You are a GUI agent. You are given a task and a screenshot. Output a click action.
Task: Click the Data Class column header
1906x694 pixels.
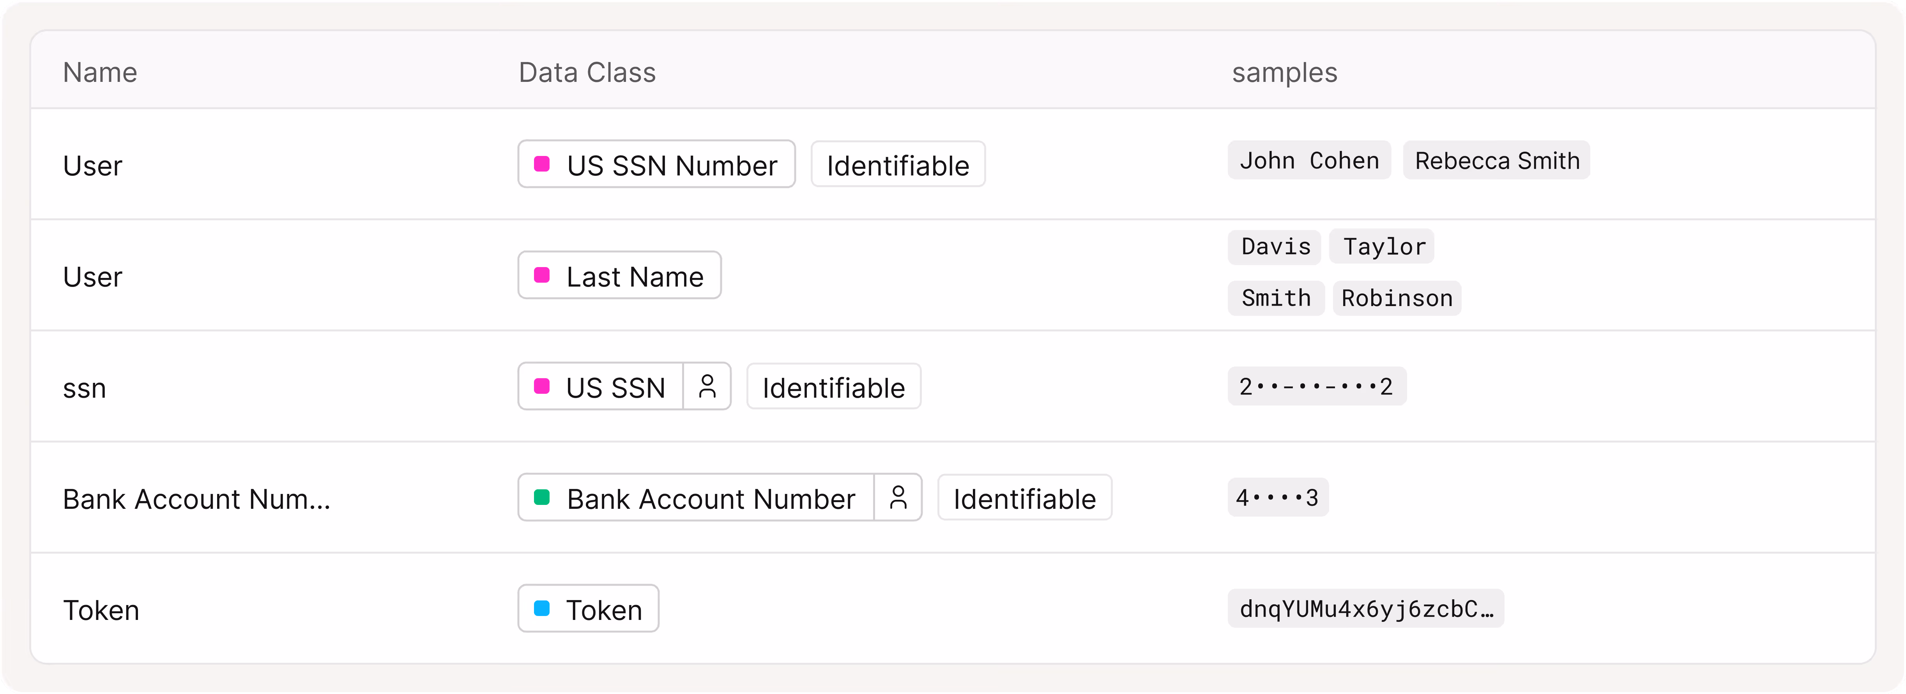tap(587, 73)
